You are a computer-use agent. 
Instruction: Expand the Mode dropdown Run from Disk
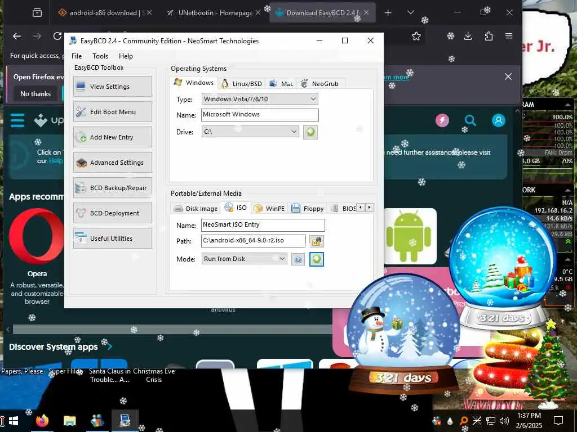[x=245, y=259]
